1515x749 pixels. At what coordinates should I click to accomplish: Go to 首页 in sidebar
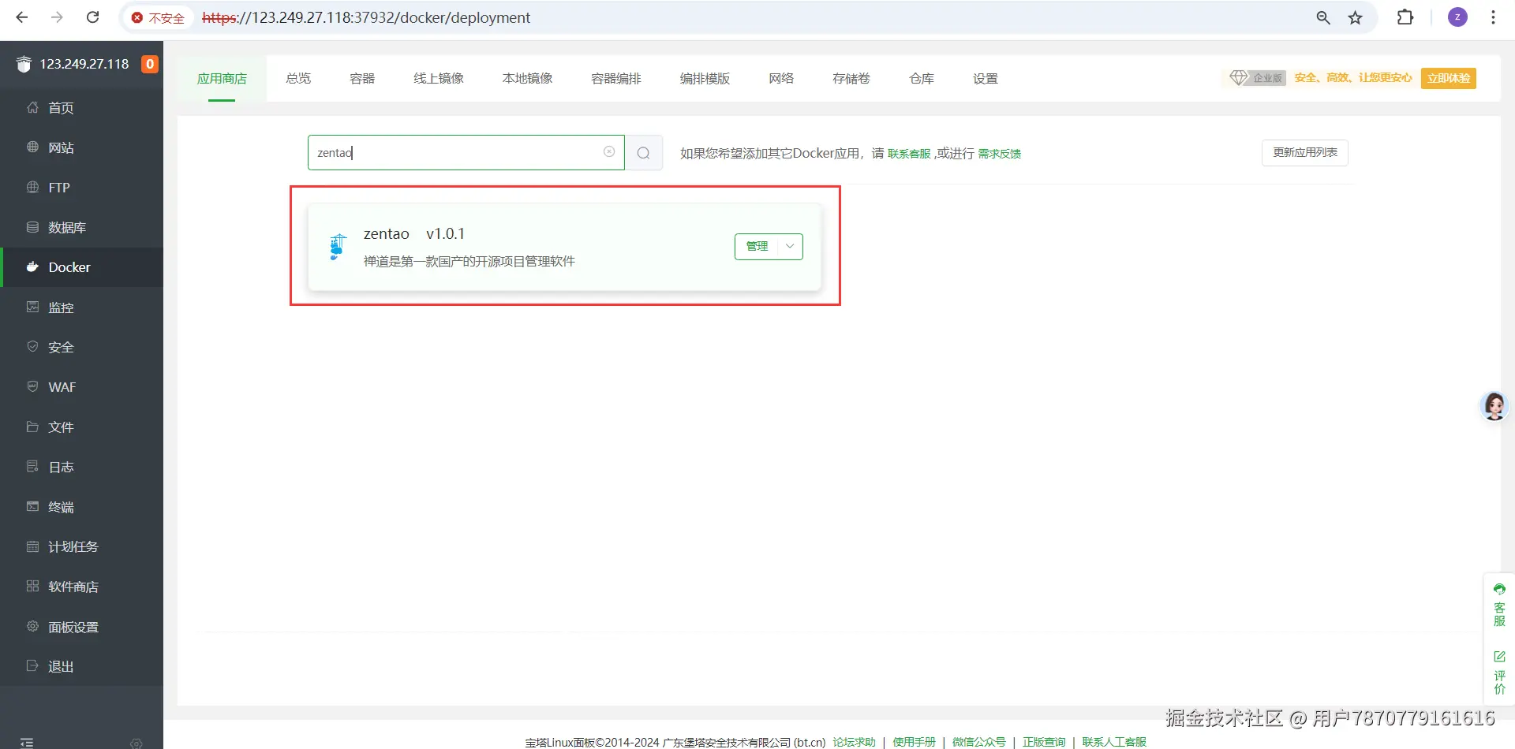tap(82, 108)
